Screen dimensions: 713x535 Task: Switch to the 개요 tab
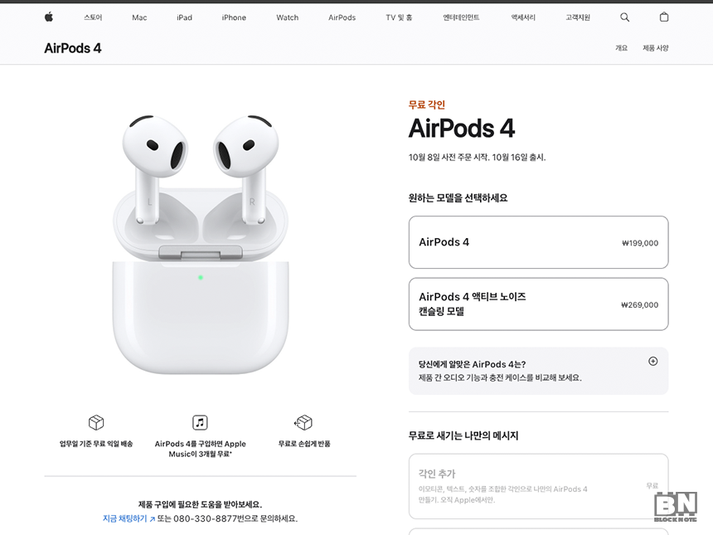coord(621,48)
